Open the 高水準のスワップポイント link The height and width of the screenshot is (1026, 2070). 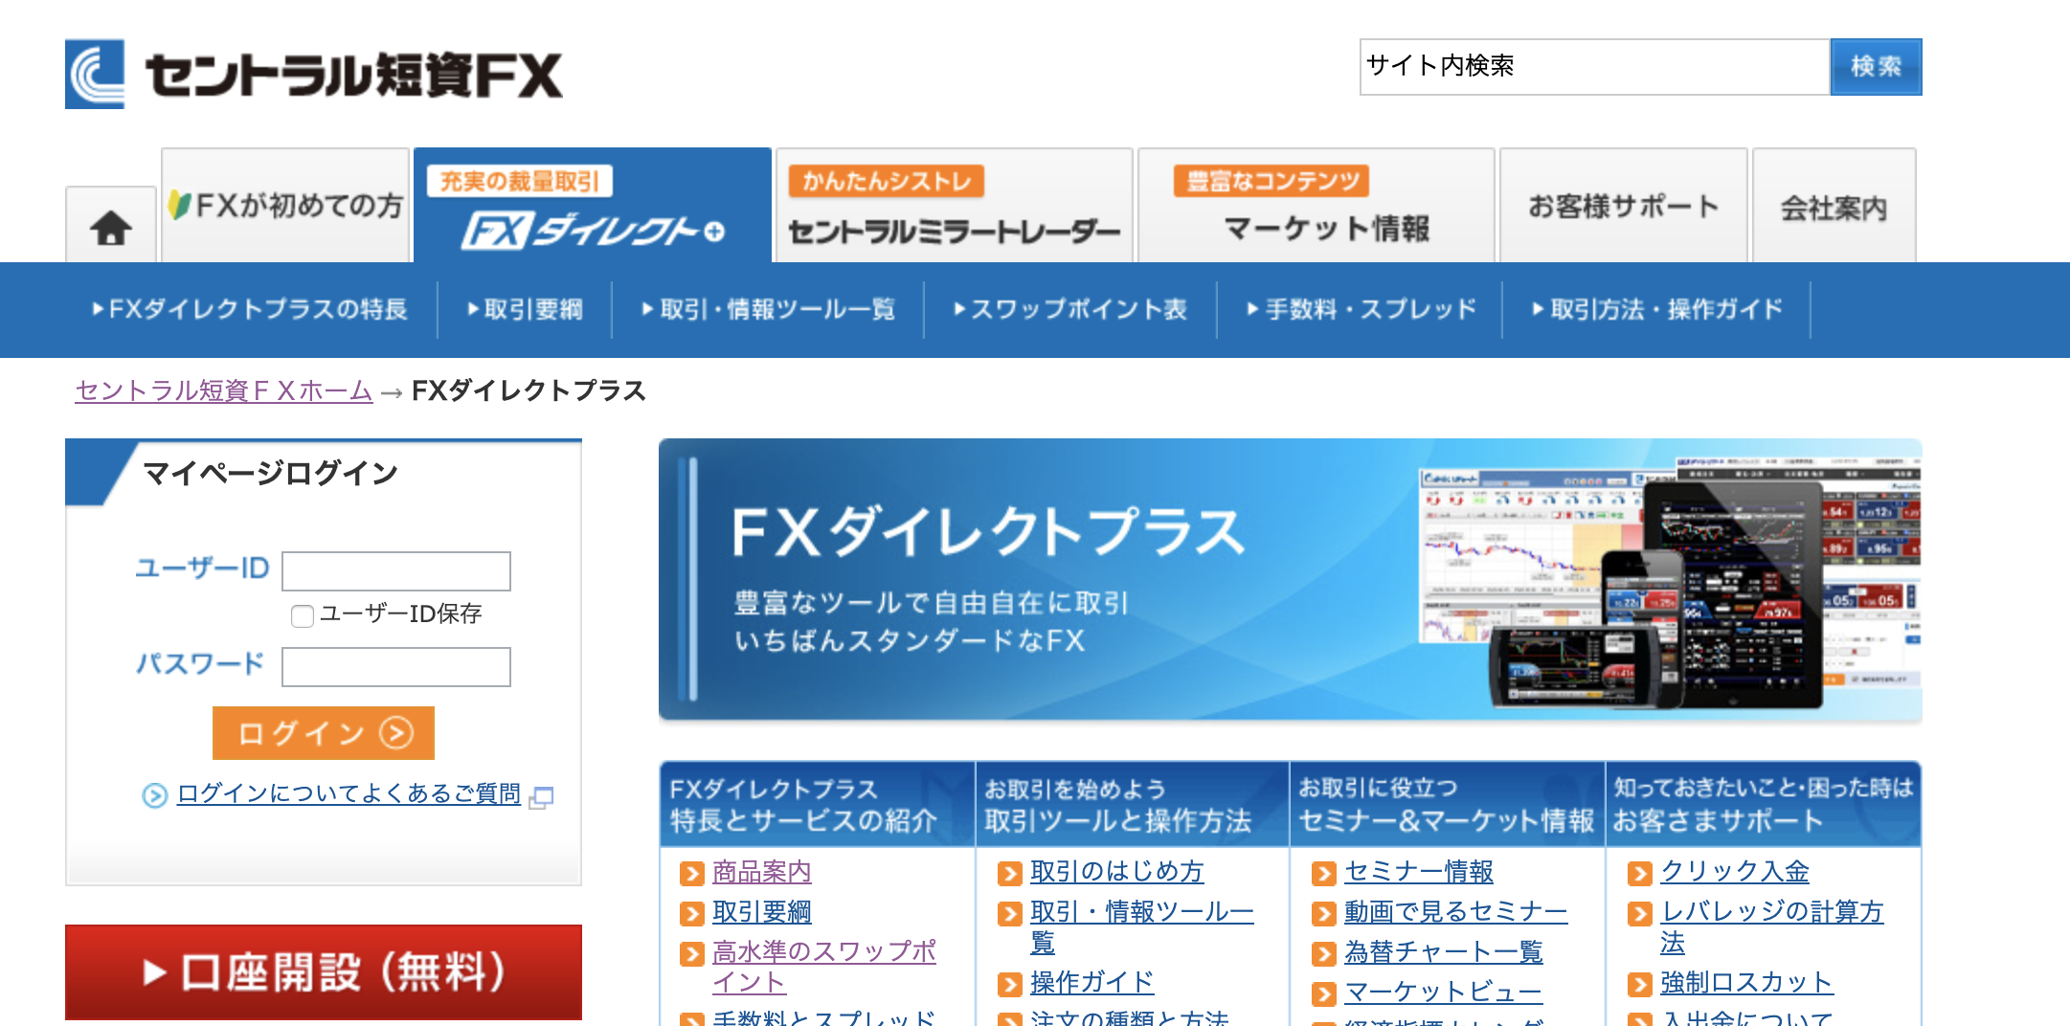click(x=823, y=967)
